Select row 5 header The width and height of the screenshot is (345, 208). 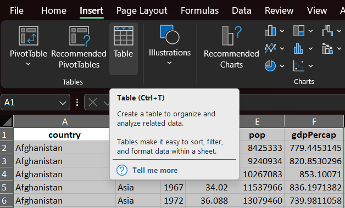coord(7,187)
